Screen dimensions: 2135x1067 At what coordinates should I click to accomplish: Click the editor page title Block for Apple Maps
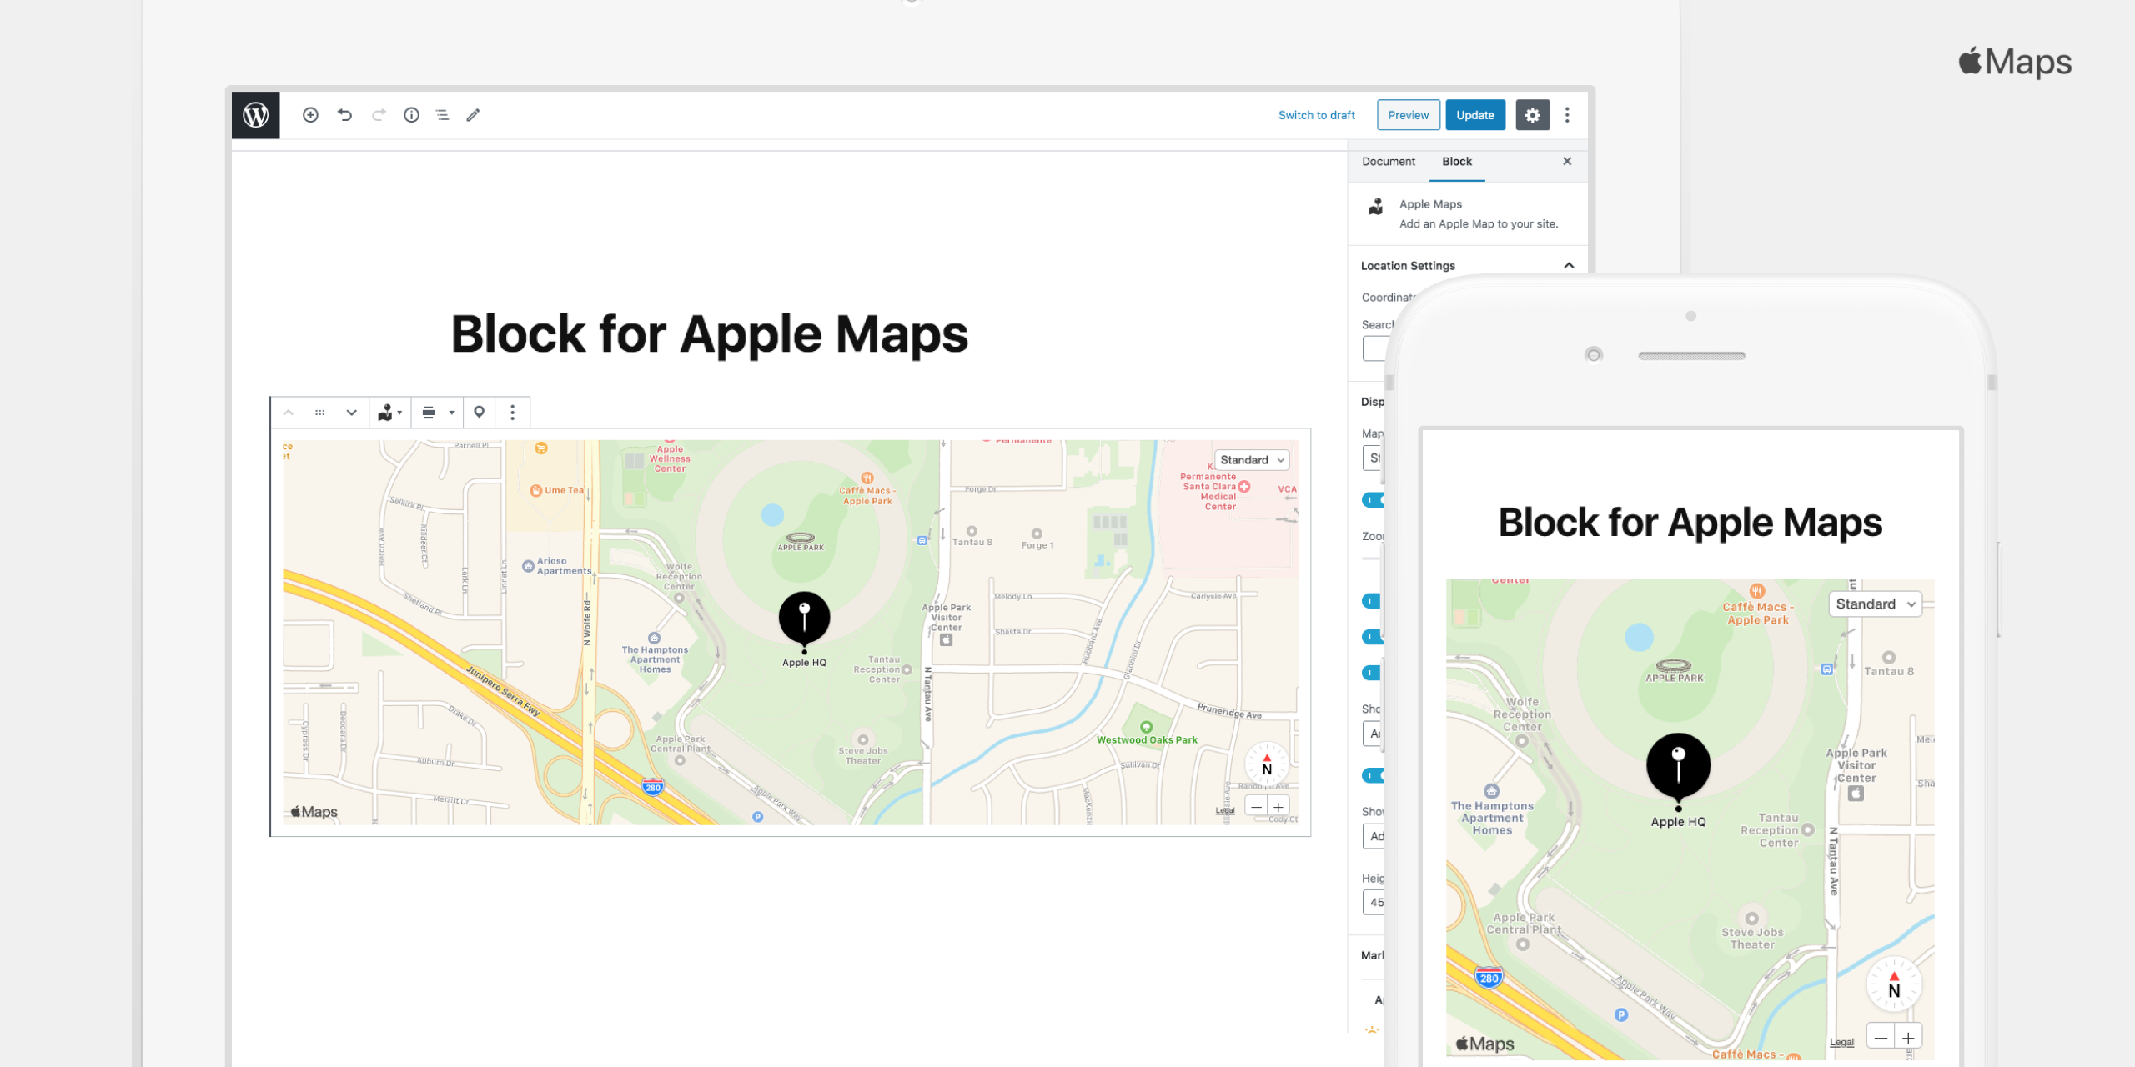point(709,334)
